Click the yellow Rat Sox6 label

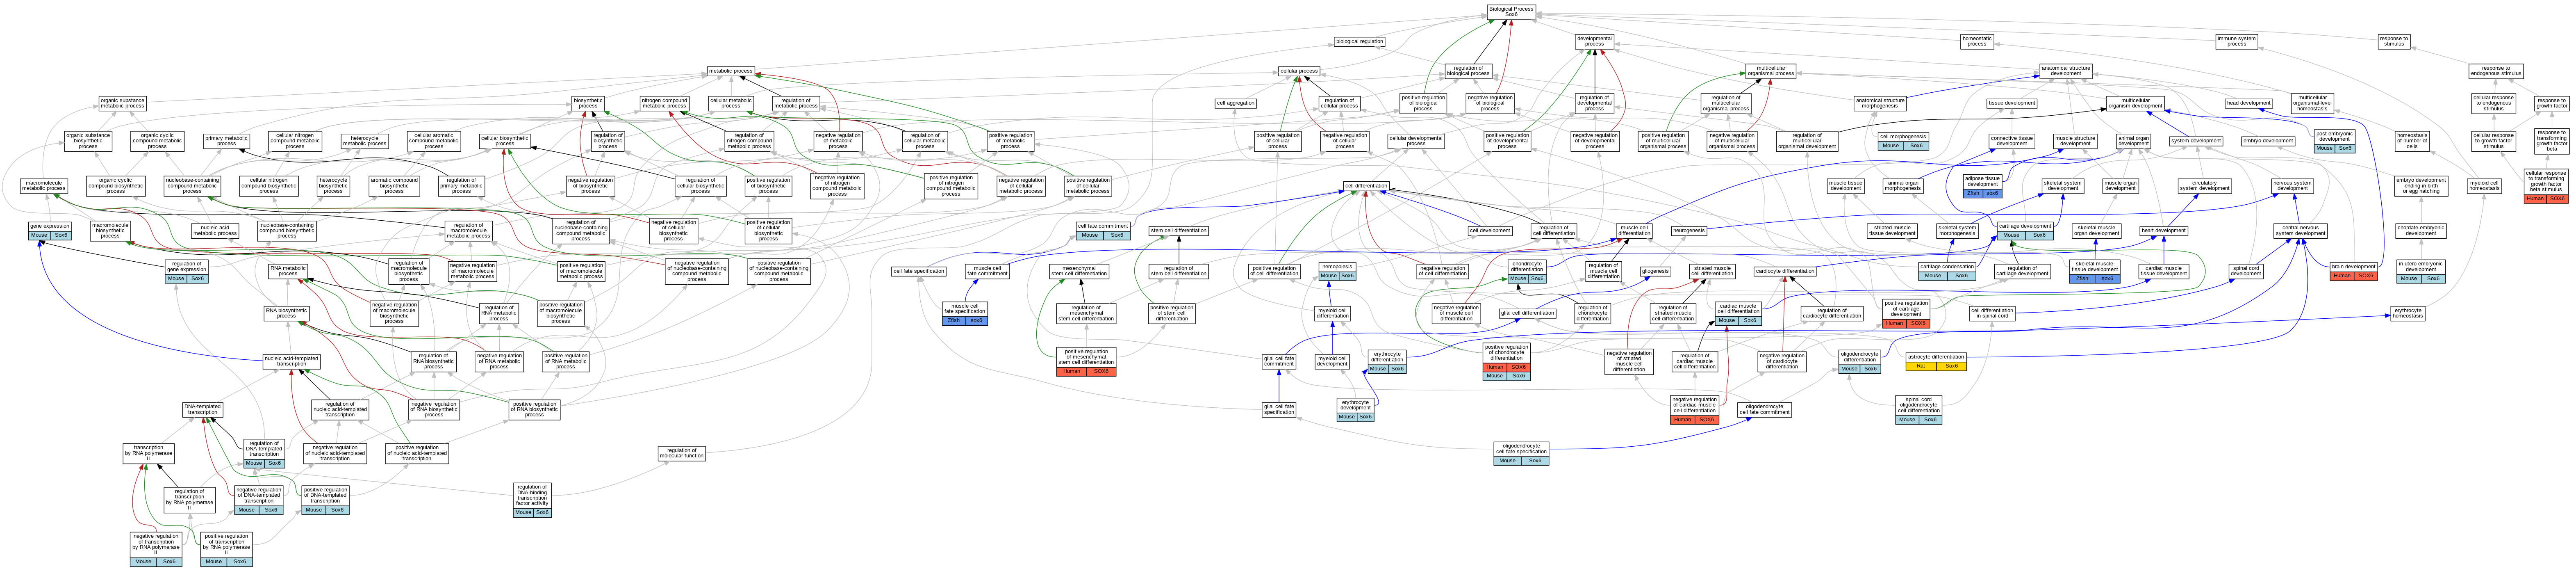tap(1936, 366)
